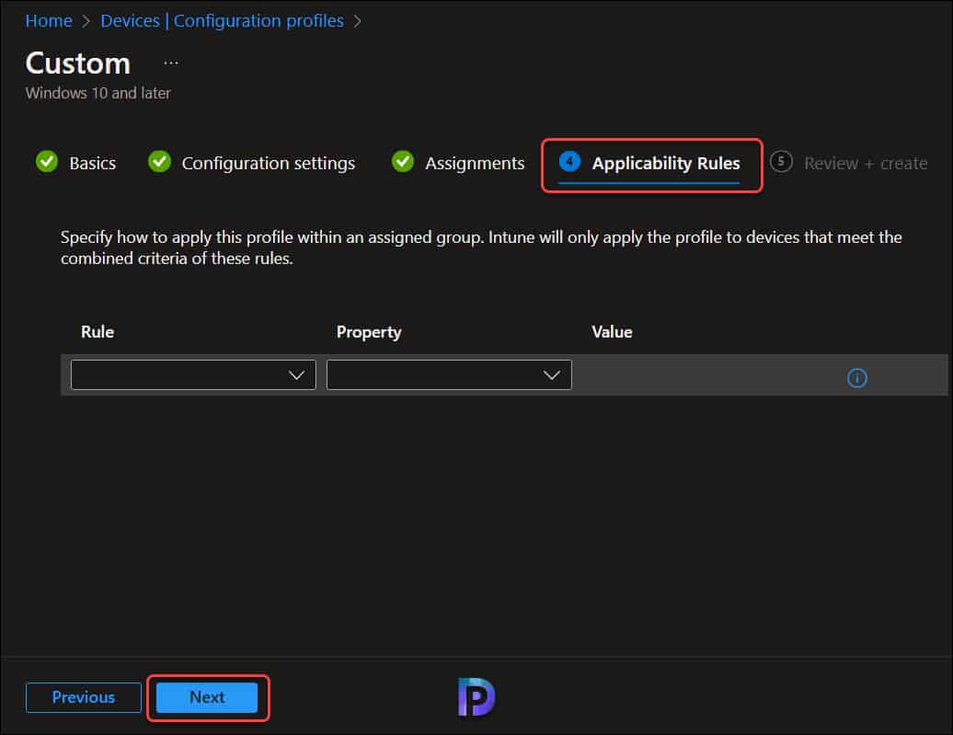
Task: Open the ellipsis menu beside Custom
Action: 171,63
